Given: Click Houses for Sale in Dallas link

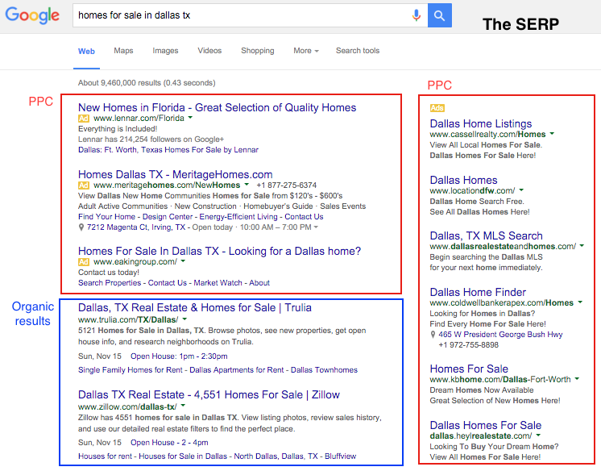Looking at the screenshot, I should (x=183, y=456).
